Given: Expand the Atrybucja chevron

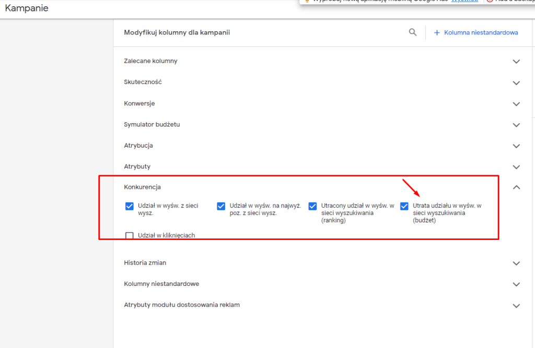Looking at the screenshot, I should 516,146.
